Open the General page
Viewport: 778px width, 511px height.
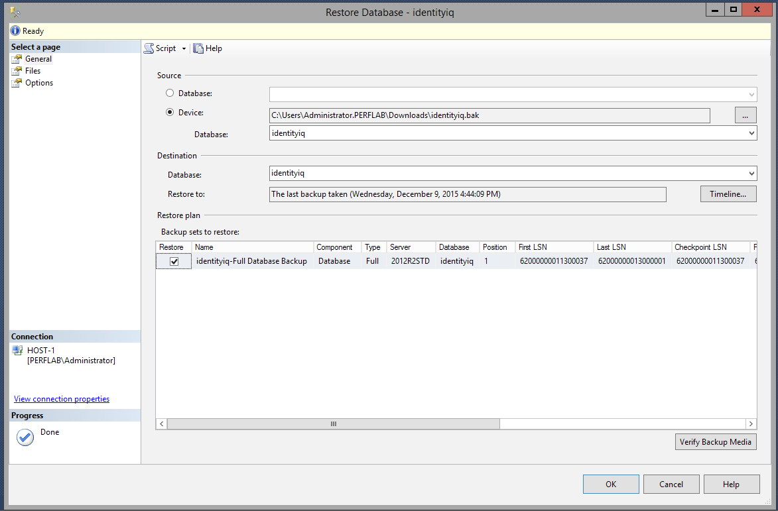pyautogui.click(x=38, y=59)
